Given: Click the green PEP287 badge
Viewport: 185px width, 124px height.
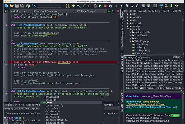Looking at the screenshot, I should tap(175, 116).
